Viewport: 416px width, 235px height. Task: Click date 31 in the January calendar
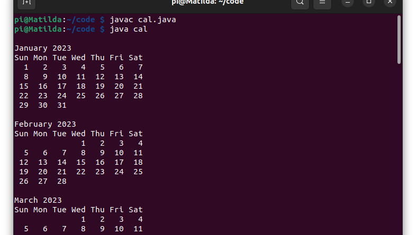62,105
